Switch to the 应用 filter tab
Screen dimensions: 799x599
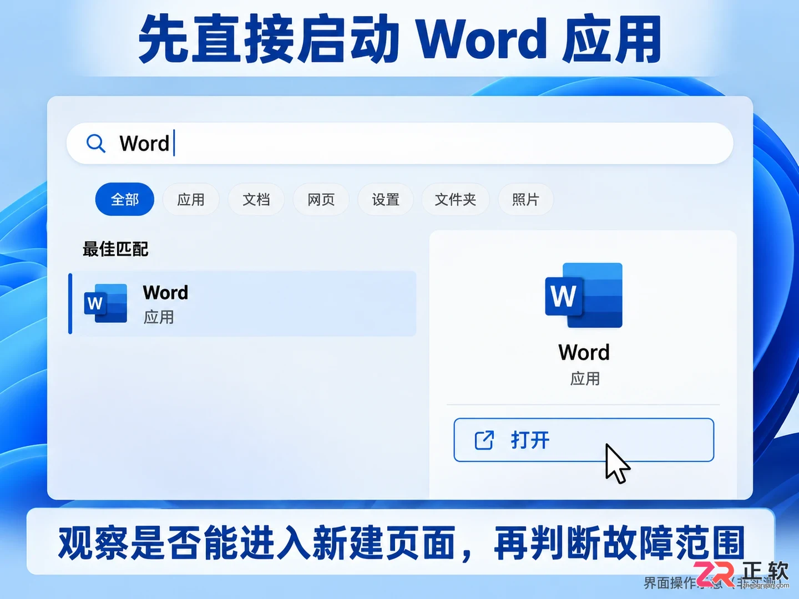point(191,199)
